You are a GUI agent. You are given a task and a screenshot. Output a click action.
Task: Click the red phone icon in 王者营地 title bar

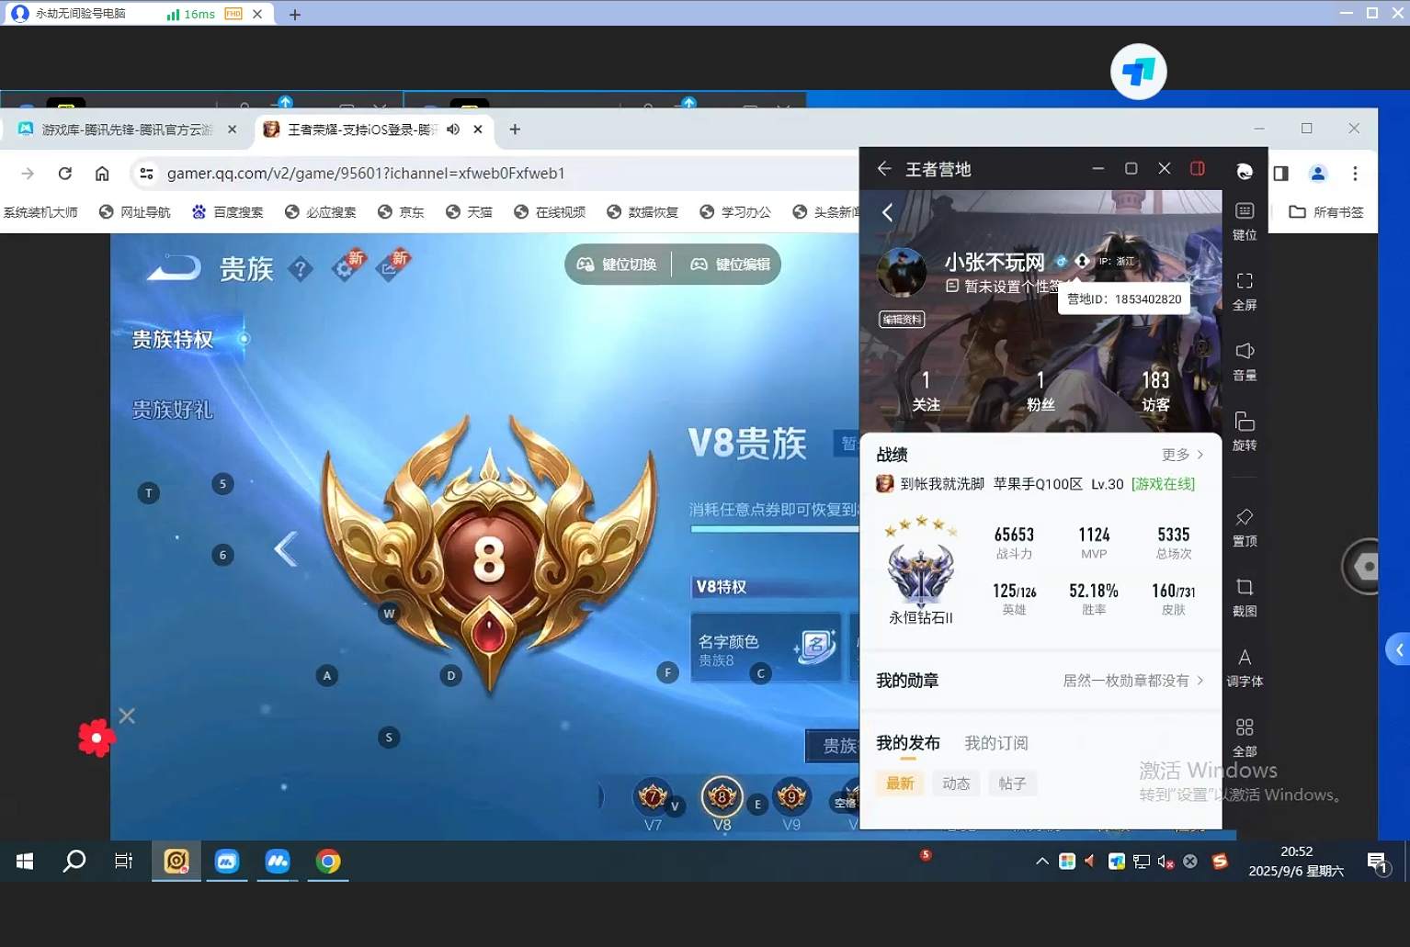[1198, 168]
